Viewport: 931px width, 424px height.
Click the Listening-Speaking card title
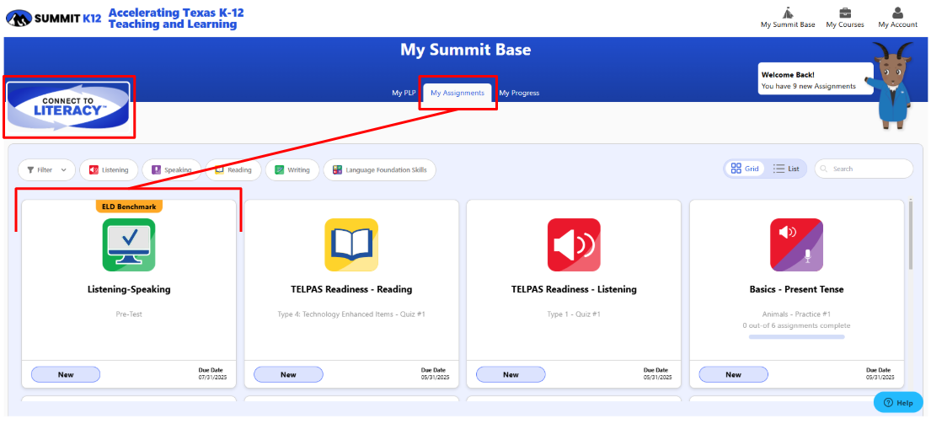129,290
